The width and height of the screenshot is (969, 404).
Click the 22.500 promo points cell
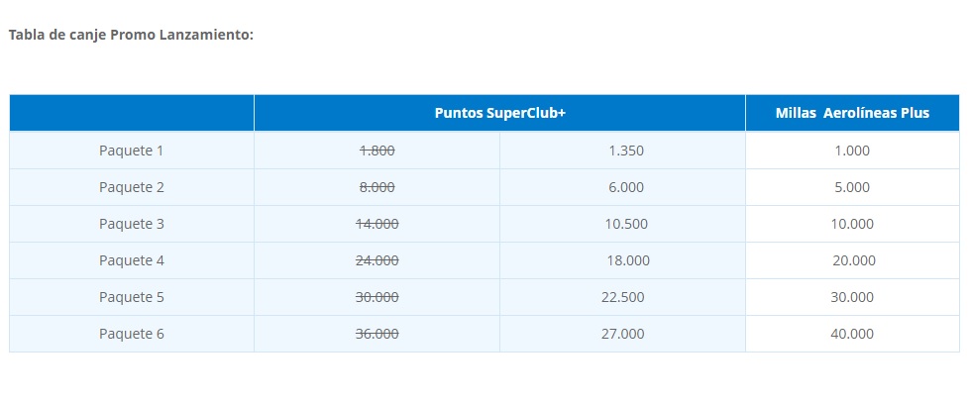click(x=623, y=297)
